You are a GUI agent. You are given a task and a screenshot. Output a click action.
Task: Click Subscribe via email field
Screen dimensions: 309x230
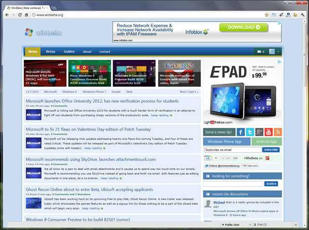(233, 150)
